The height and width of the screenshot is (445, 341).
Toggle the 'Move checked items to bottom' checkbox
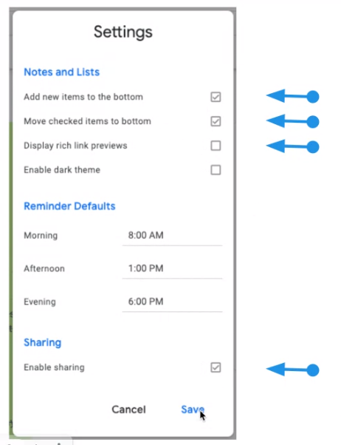pyautogui.click(x=216, y=121)
